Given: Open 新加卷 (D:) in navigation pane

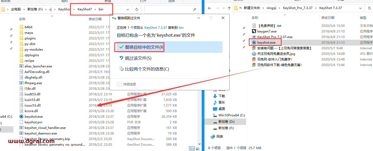Looking at the screenshot, I should (x=226, y=121).
